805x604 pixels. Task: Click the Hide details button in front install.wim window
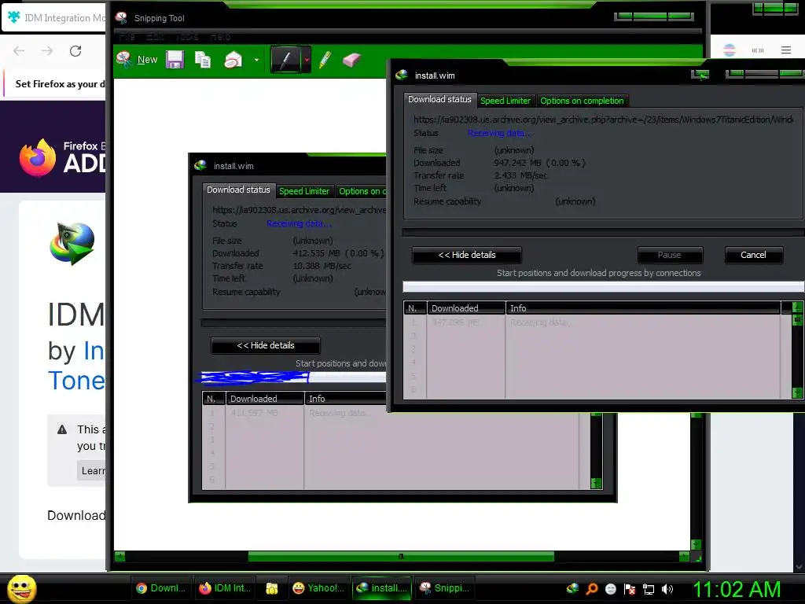467,255
